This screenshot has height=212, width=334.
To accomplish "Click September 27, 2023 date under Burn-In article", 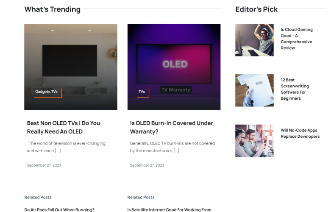I will pyautogui.click(x=147, y=165).
